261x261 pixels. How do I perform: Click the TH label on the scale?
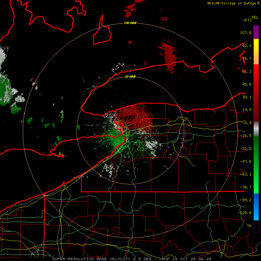(x=249, y=226)
